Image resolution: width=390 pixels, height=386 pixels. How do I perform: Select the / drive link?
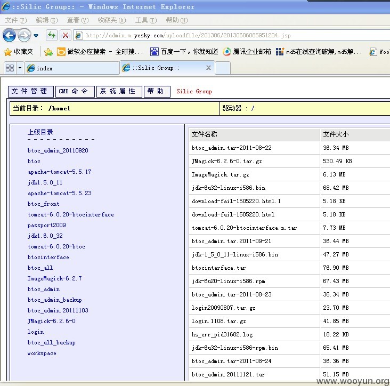point(253,108)
